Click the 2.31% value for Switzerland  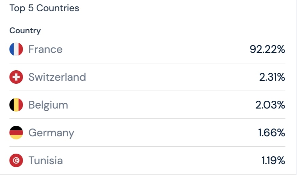click(272, 77)
